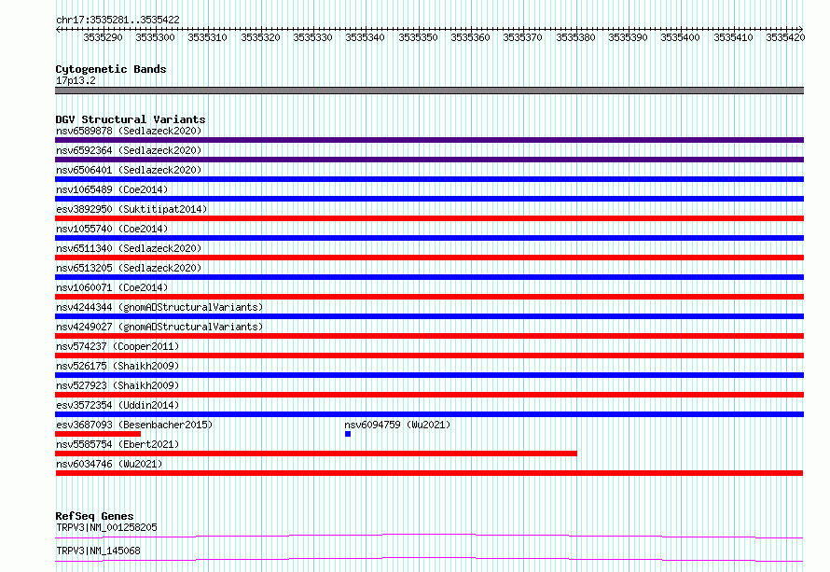Click the small blue nsv6094759 variant marker

(348, 434)
